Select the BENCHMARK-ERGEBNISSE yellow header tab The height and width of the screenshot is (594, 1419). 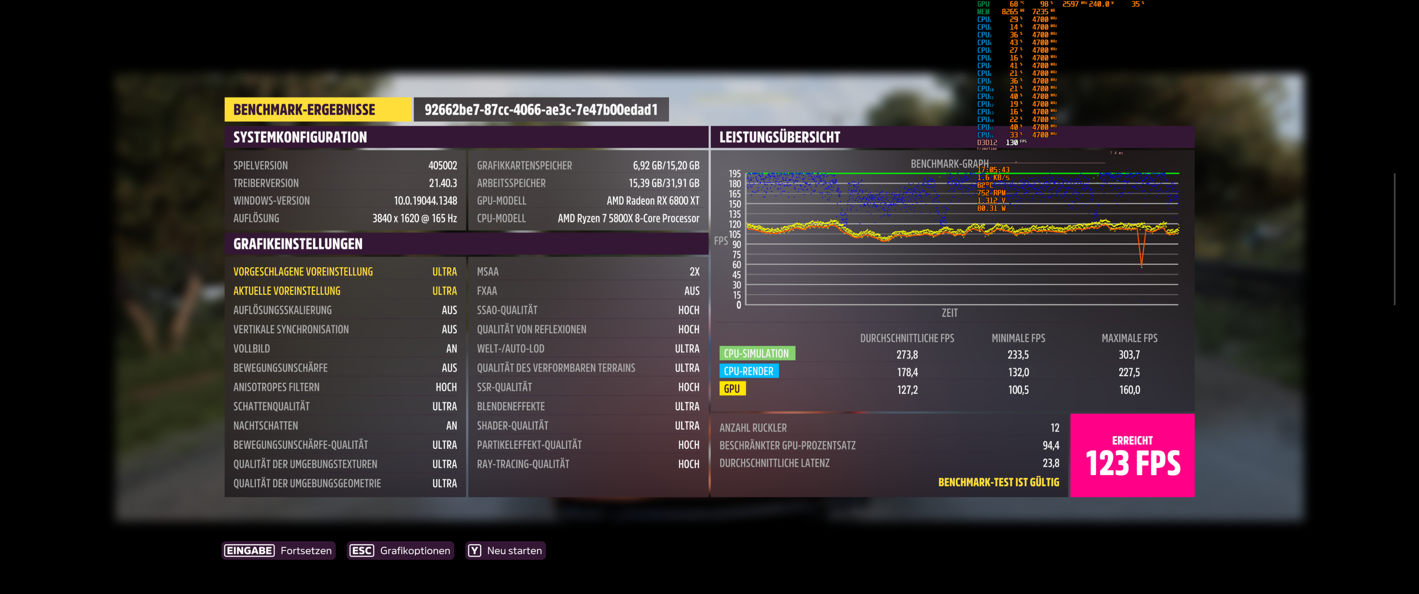click(318, 110)
